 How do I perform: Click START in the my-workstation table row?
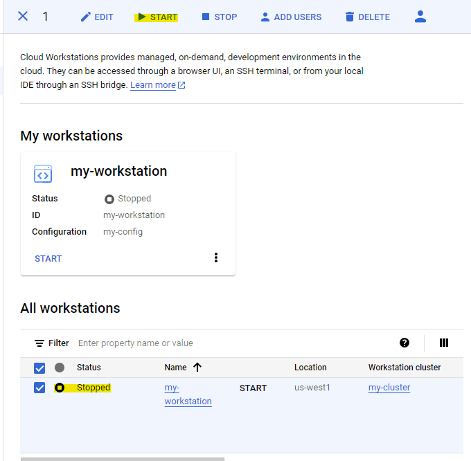tap(253, 388)
